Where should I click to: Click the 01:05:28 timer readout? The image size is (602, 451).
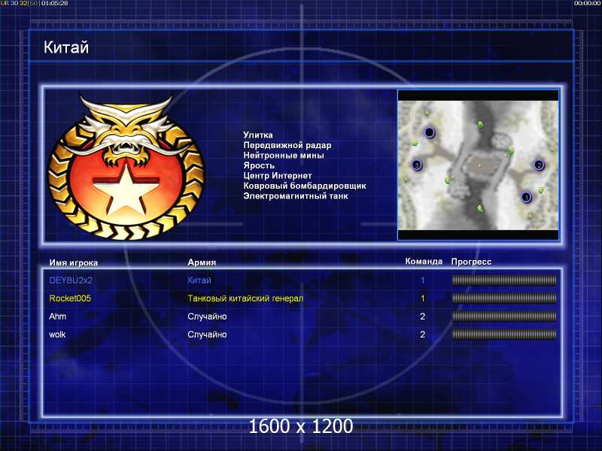[x=54, y=3]
